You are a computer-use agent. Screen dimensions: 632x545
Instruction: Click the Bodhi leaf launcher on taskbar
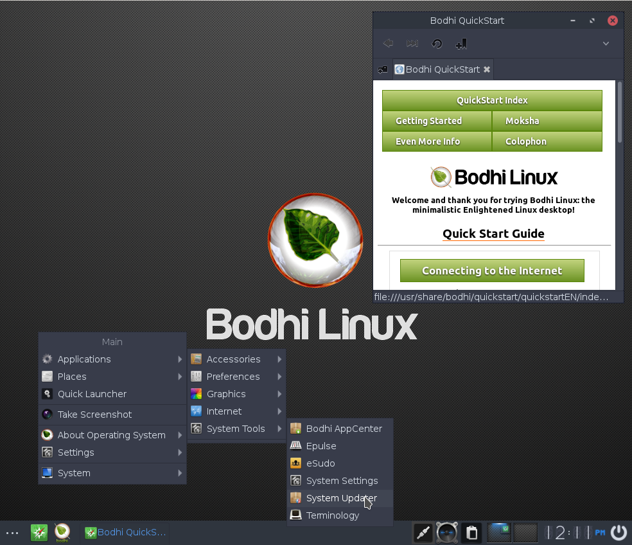pos(62,533)
